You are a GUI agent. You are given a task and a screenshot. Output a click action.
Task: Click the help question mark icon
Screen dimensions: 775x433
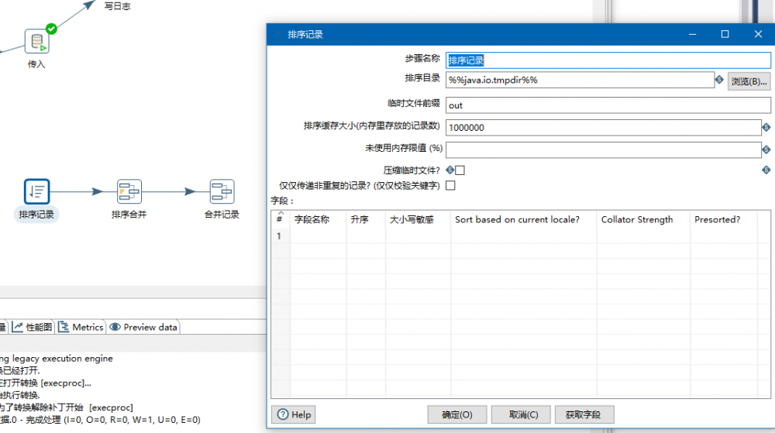point(283,414)
